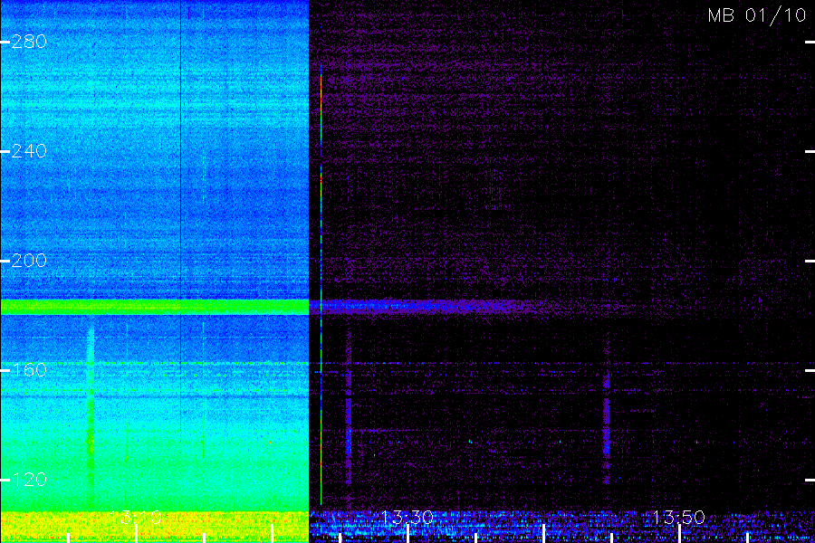Click the 13:50 time label

point(678,517)
